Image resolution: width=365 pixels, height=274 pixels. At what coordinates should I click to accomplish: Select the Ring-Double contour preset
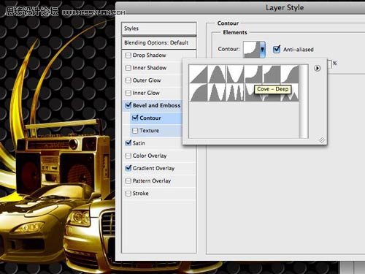point(235,92)
